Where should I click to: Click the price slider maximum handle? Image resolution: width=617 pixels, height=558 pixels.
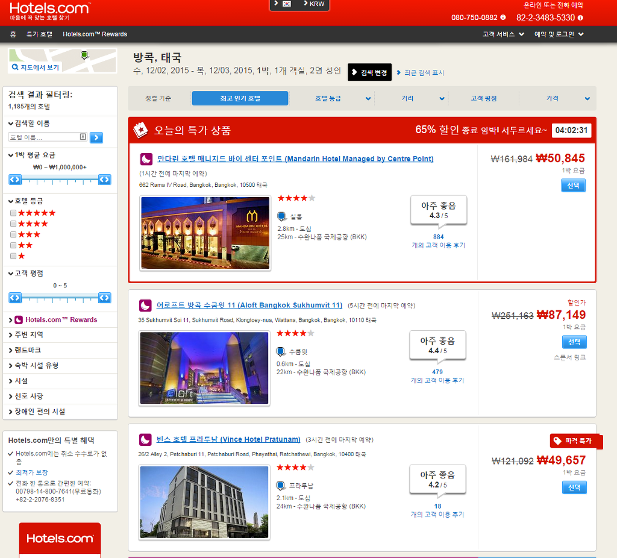[x=105, y=180]
